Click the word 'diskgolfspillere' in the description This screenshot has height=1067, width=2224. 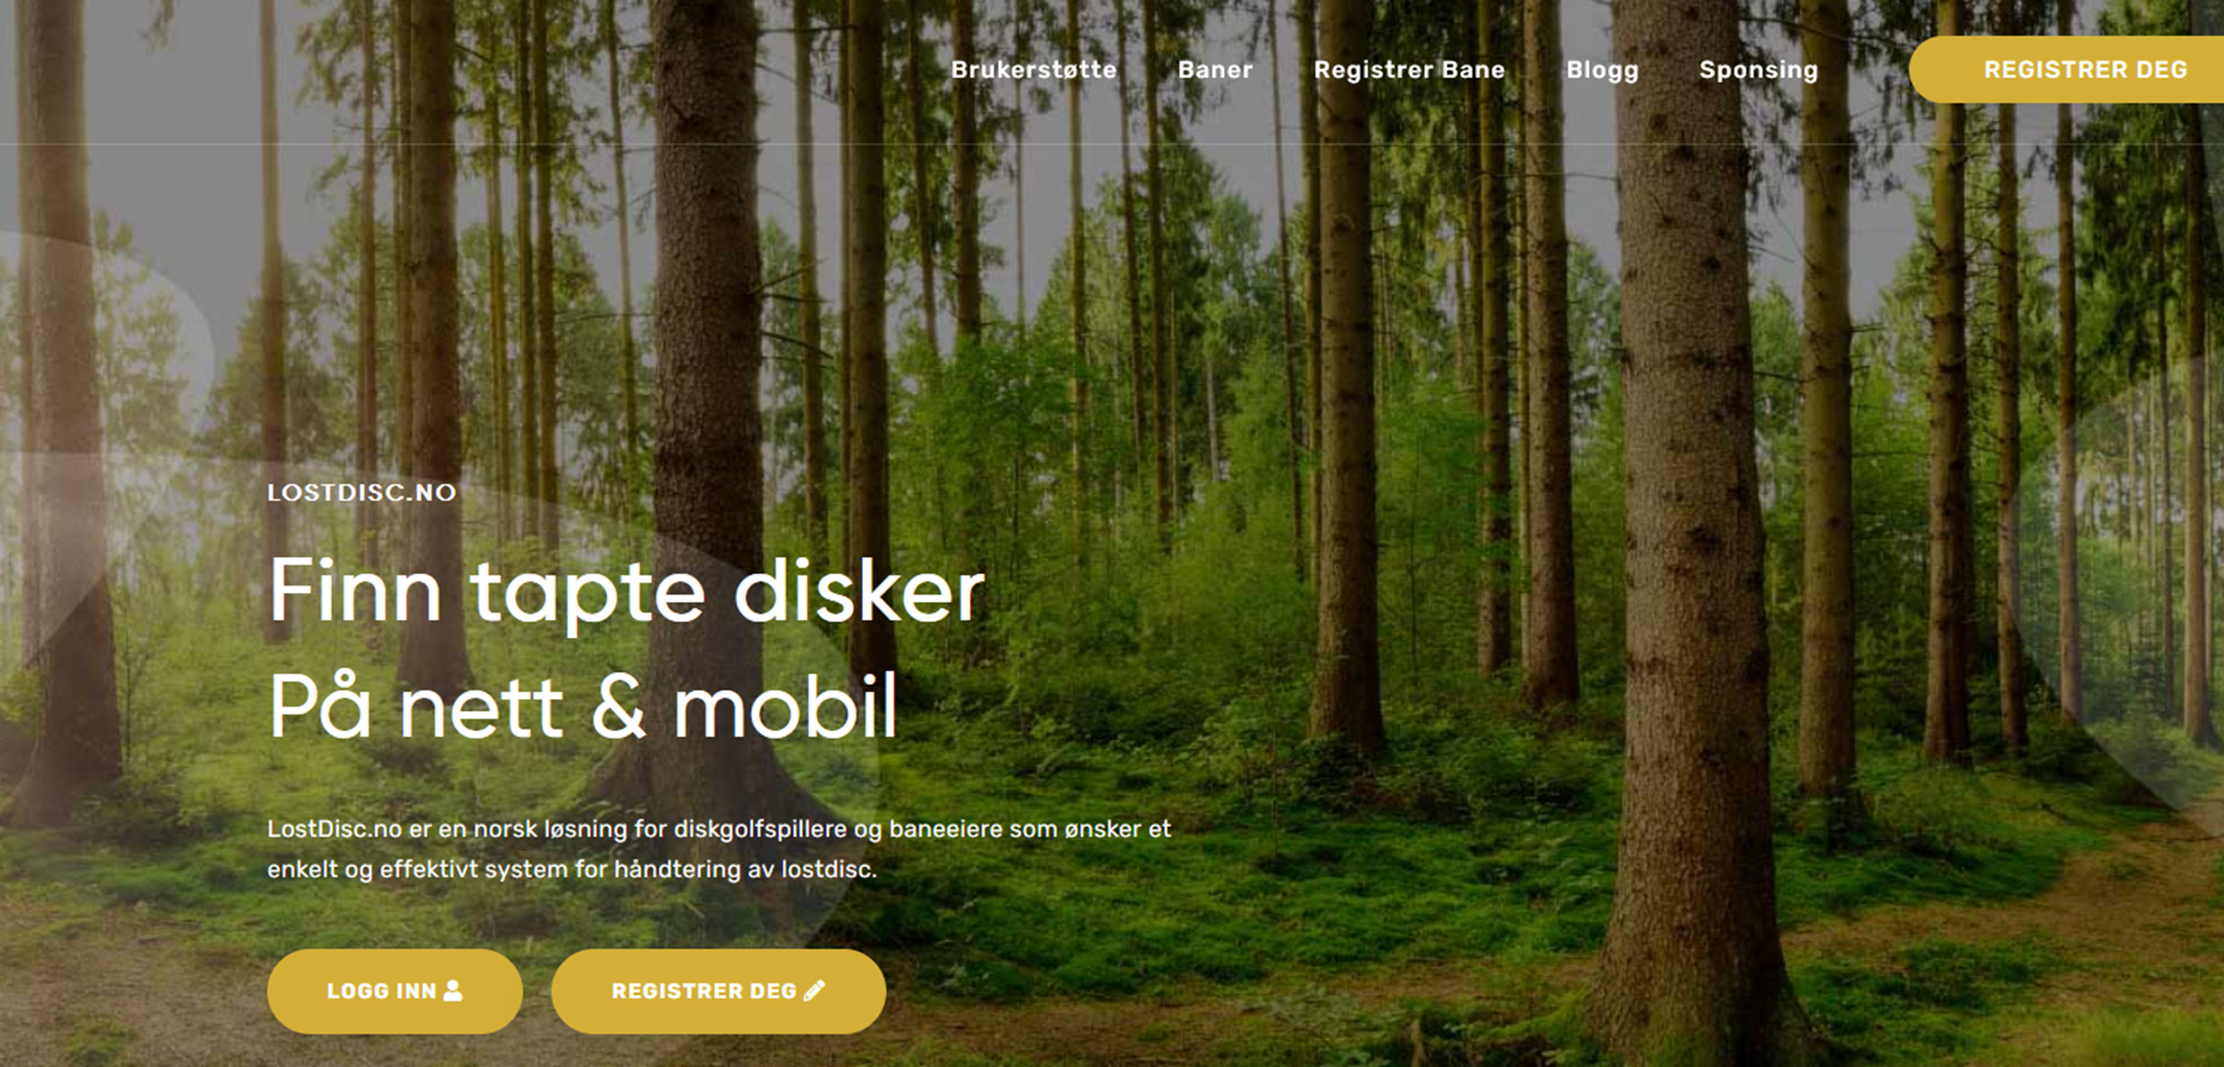coord(760,830)
